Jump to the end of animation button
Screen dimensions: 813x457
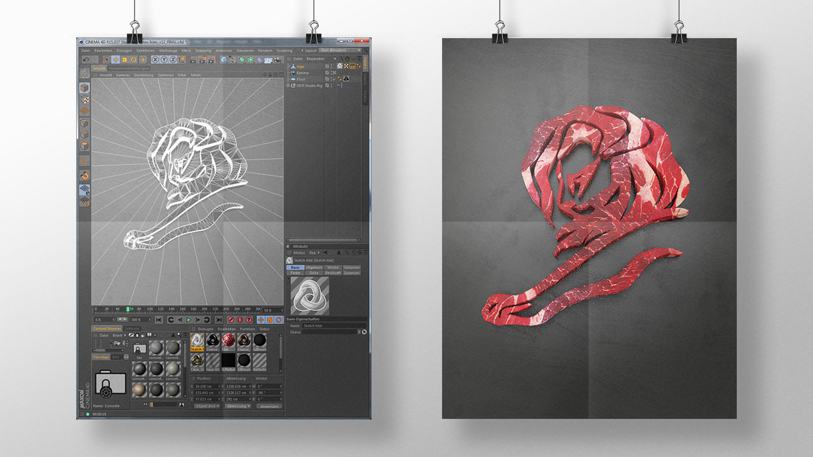218,320
